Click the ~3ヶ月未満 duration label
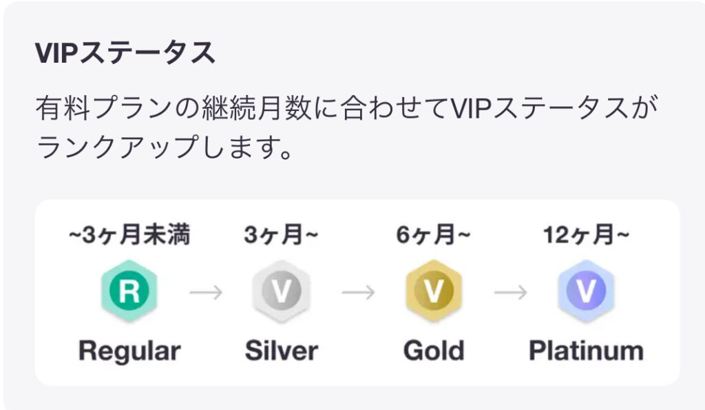705x410 pixels. (129, 234)
